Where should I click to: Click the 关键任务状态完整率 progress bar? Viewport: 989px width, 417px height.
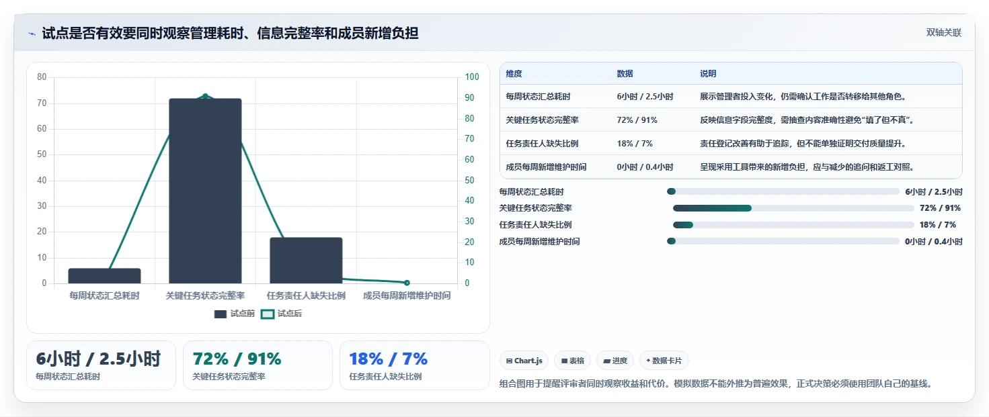[x=793, y=208]
